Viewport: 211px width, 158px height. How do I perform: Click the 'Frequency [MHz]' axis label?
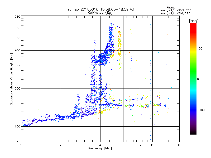coord(100,149)
